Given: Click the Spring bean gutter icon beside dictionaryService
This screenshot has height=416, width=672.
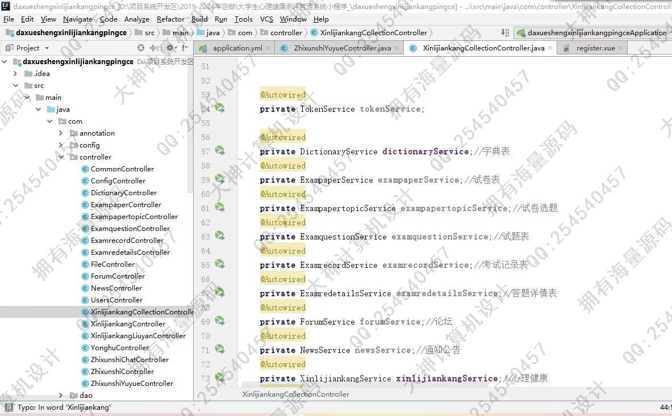Looking at the screenshot, I should click(220, 150).
